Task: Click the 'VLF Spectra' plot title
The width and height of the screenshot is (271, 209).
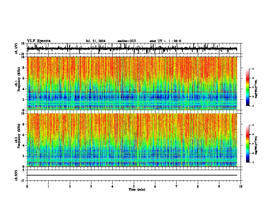Action: point(39,41)
